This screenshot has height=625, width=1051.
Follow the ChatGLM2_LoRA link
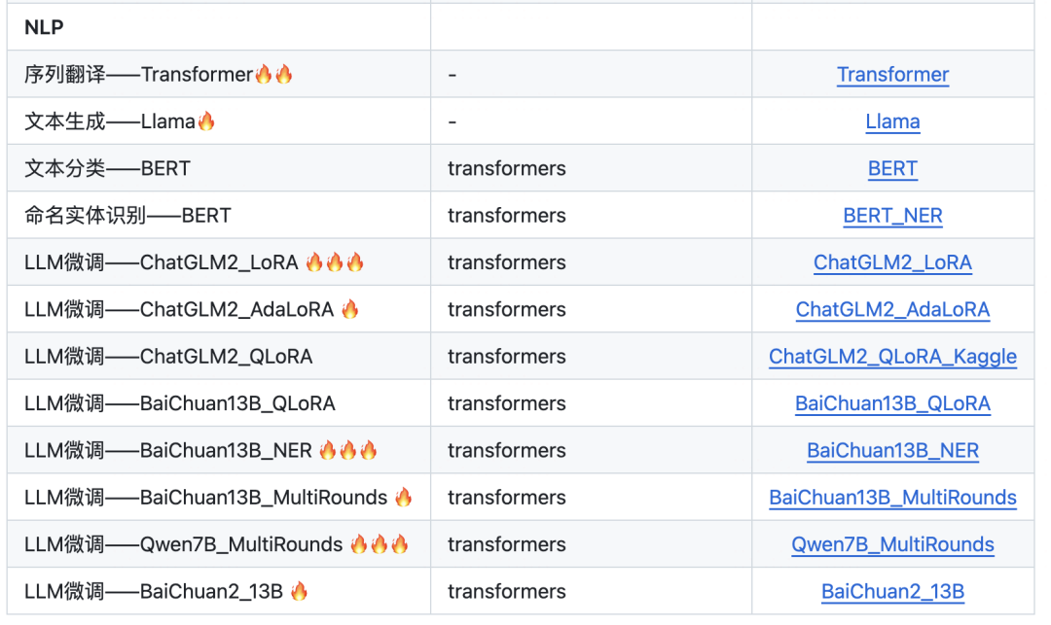coord(892,262)
